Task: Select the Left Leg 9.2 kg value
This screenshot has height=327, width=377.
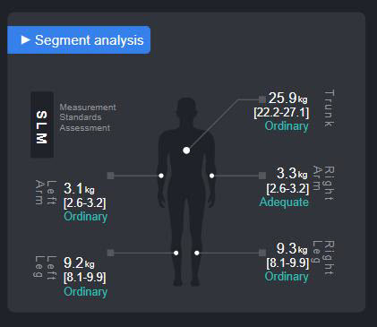Action: [x=79, y=263]
